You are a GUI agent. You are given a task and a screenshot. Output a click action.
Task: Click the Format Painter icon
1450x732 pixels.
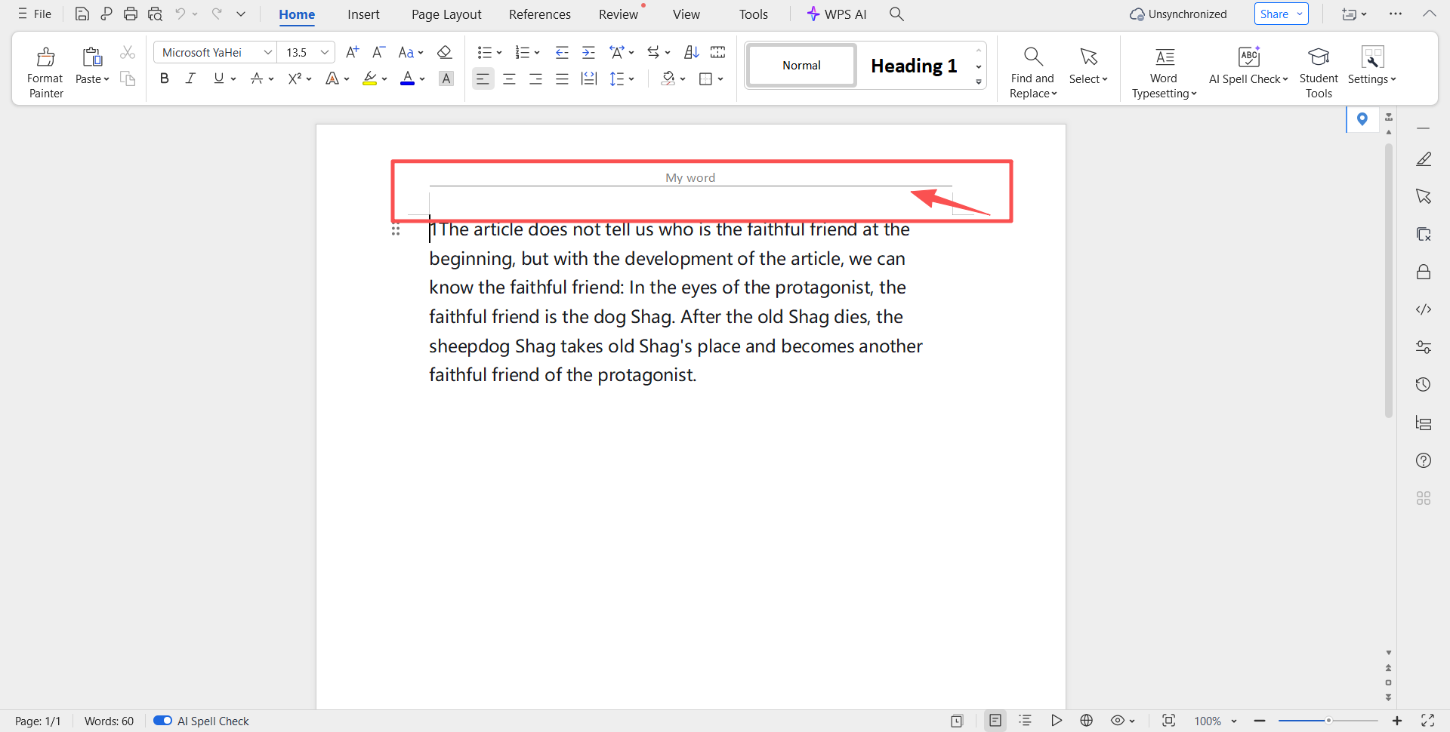click(45, 57)
